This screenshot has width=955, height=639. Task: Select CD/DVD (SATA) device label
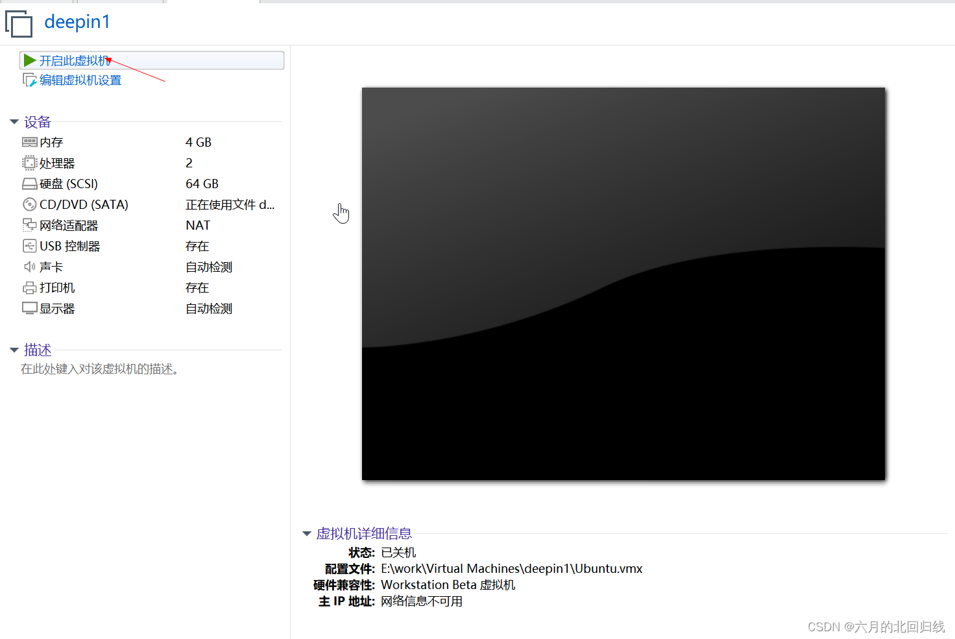click(x=84, y=204)
